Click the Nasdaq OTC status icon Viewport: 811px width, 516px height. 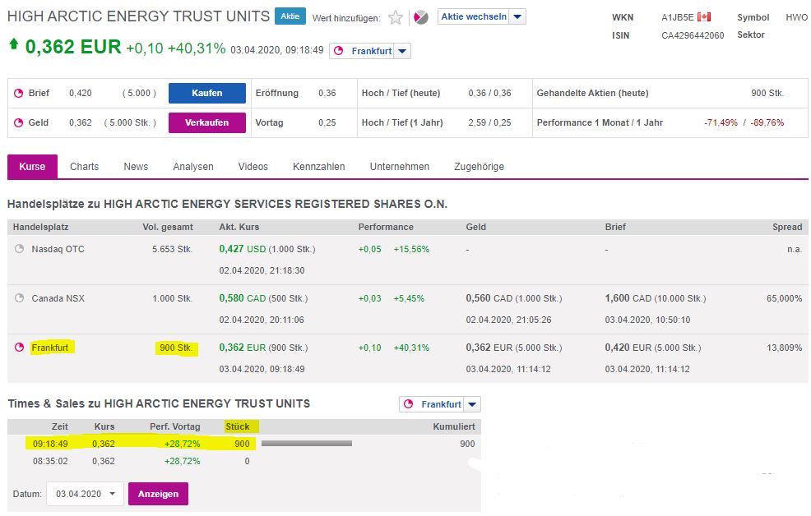click(20, 249)
